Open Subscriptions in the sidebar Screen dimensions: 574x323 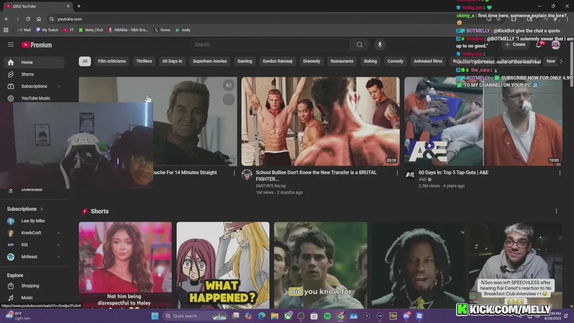(34, 86)
